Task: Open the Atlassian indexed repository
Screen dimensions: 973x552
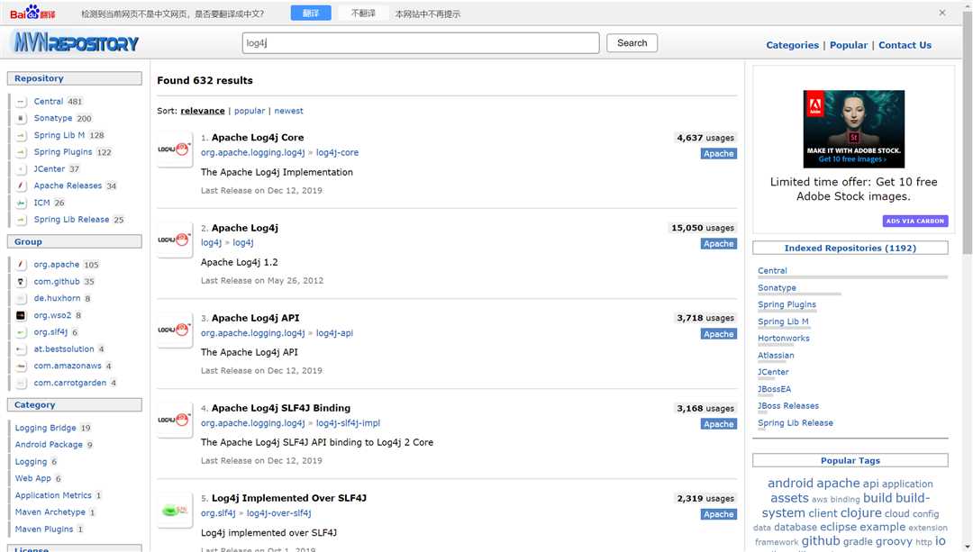Action: tap(776, 356)
